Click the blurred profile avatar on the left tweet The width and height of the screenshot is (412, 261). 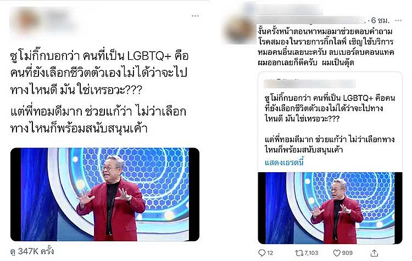pyautogui.click(x=27, y=20)
